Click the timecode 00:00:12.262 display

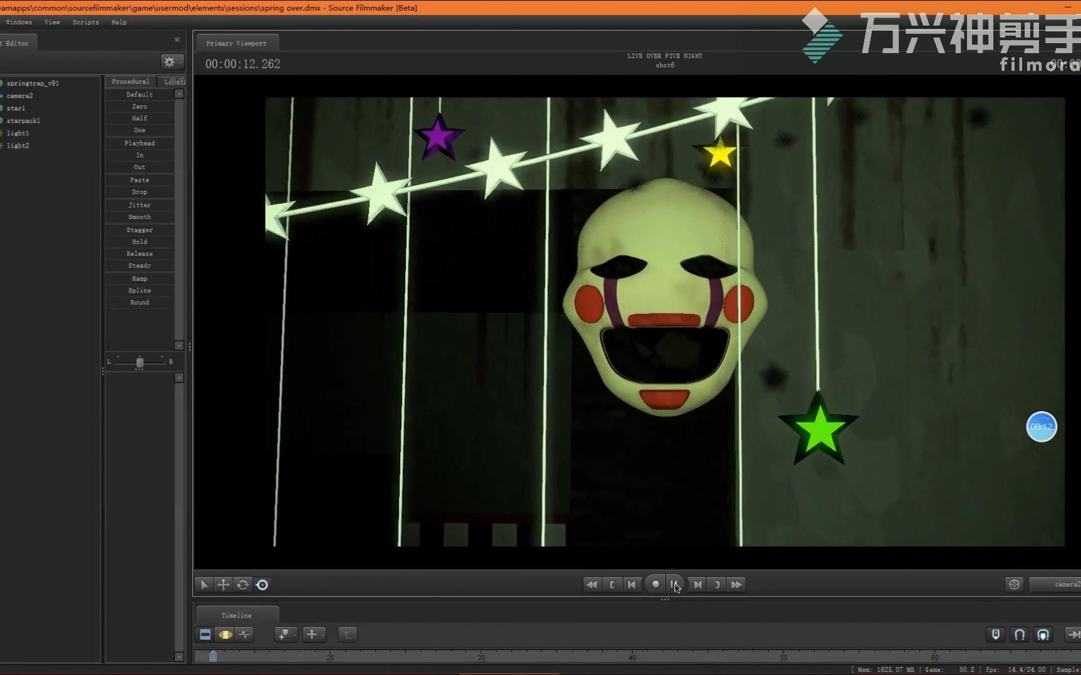[242, 64]
